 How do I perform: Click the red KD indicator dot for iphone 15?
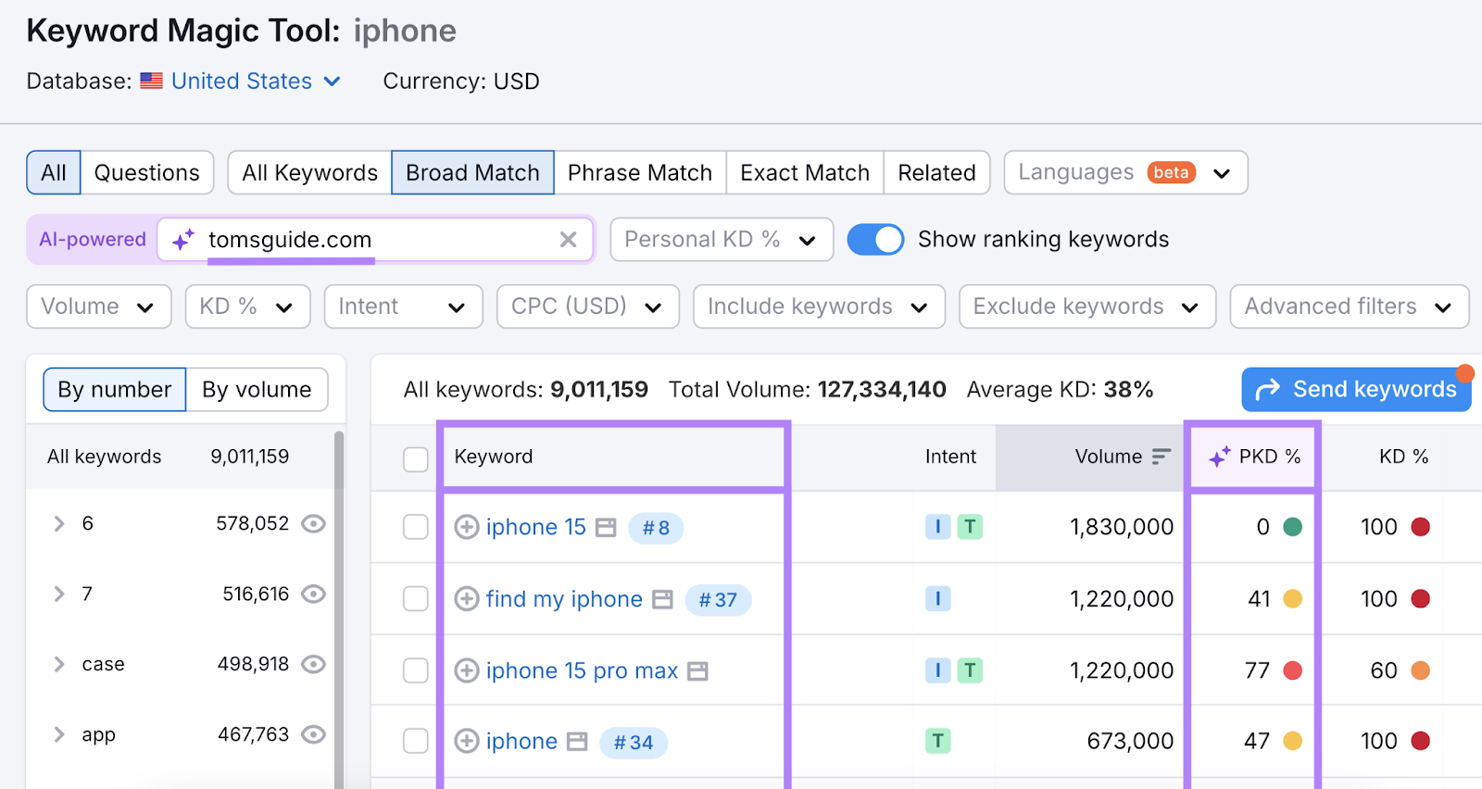pyautogui.click(x=1420, y=527)
